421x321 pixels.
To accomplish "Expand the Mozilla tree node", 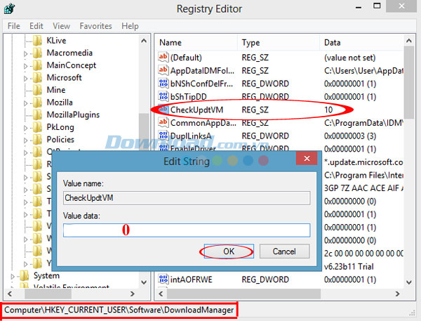I will pos(25,103).
